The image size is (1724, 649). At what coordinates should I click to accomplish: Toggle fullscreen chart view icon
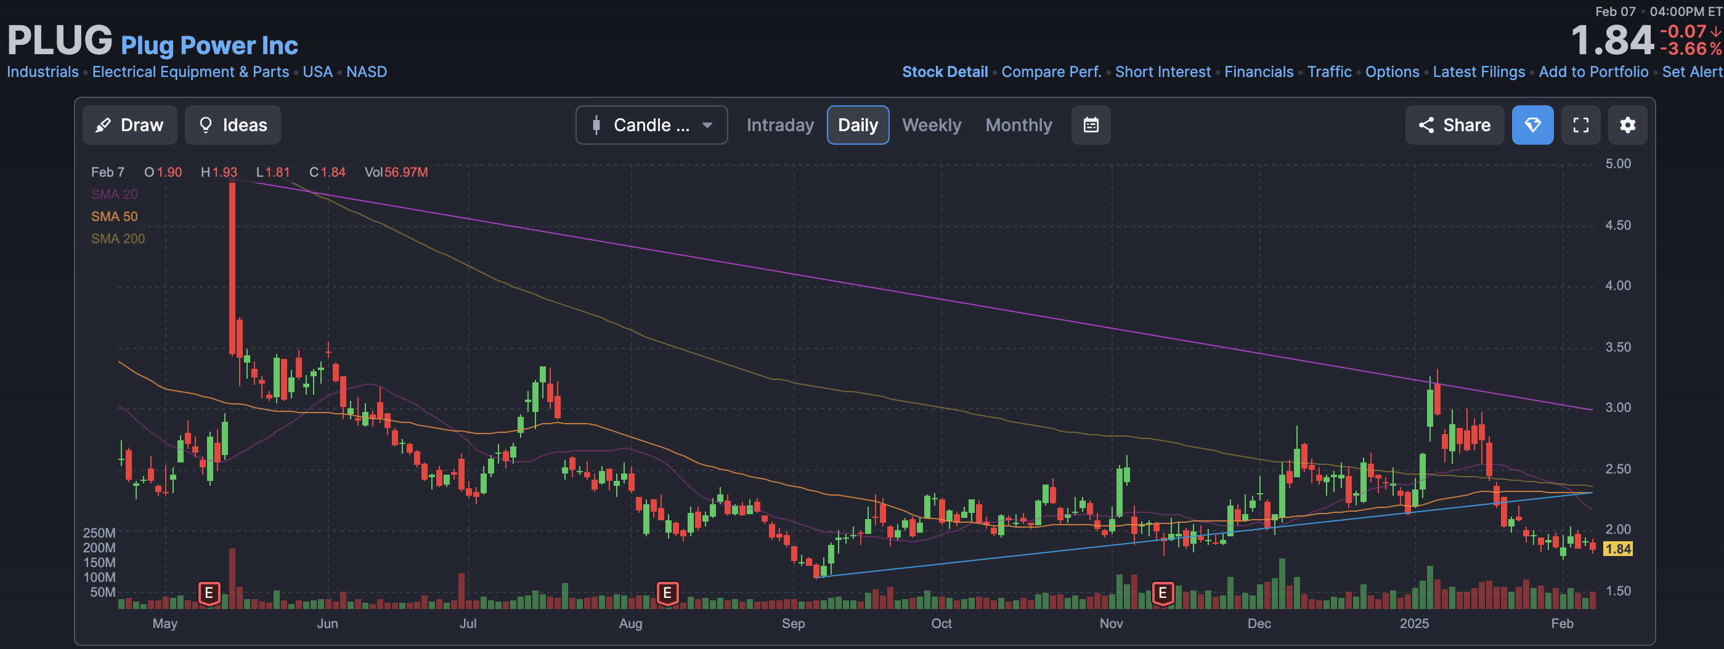click(1580, 125)
